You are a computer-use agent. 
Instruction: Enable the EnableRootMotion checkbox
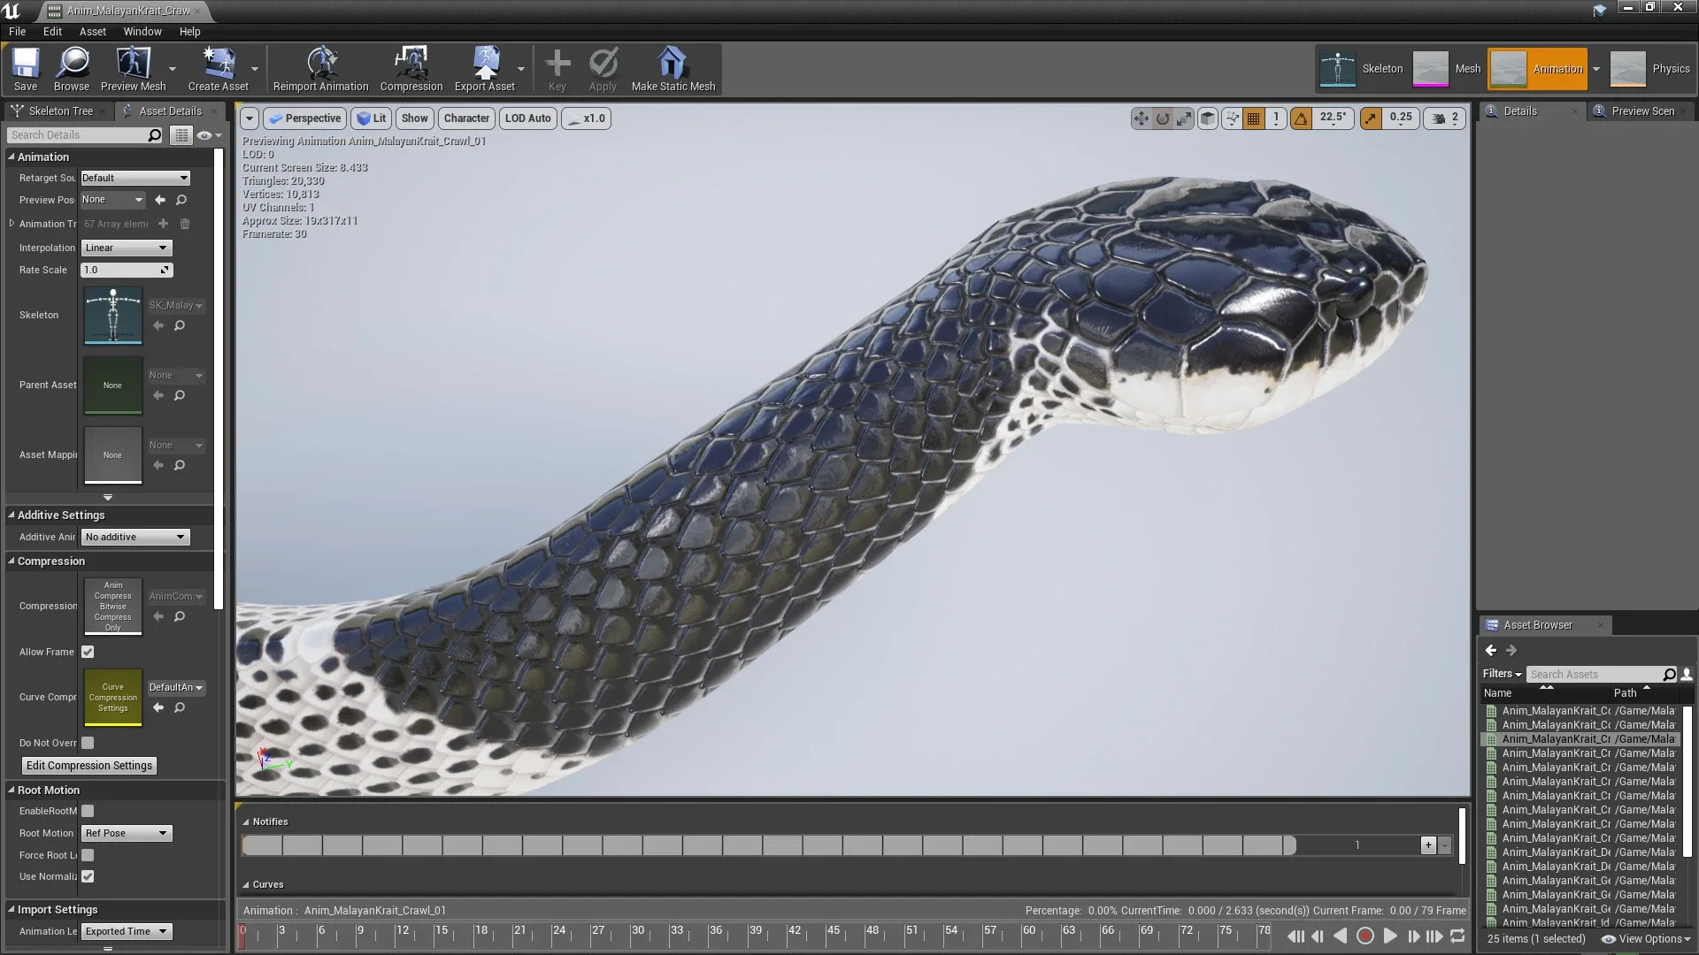(x=88, y=810)
